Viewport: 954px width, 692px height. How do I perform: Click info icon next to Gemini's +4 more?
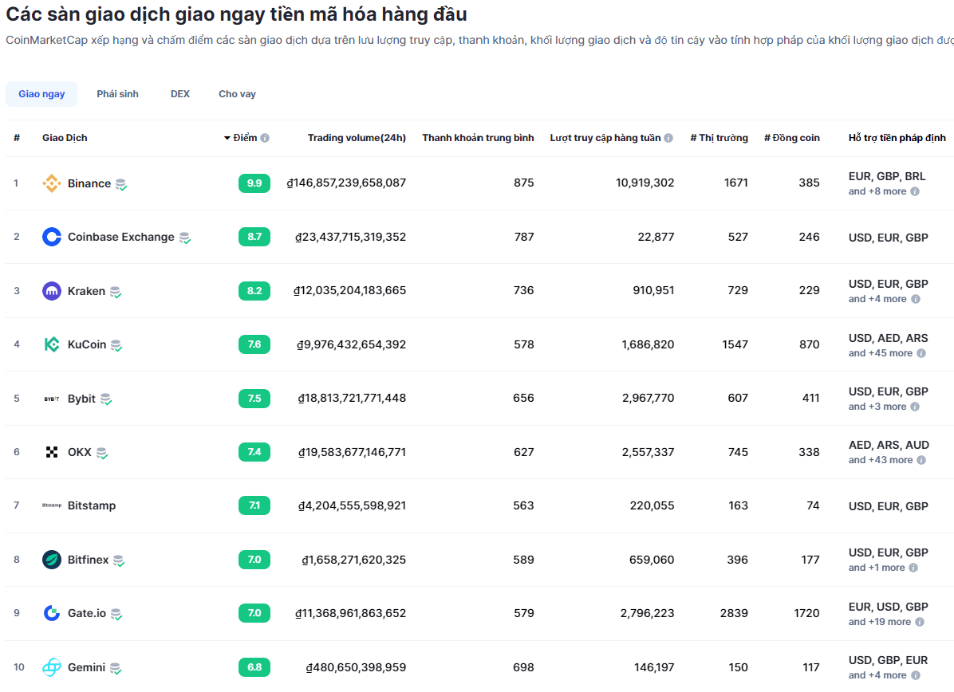click(916, 675)
